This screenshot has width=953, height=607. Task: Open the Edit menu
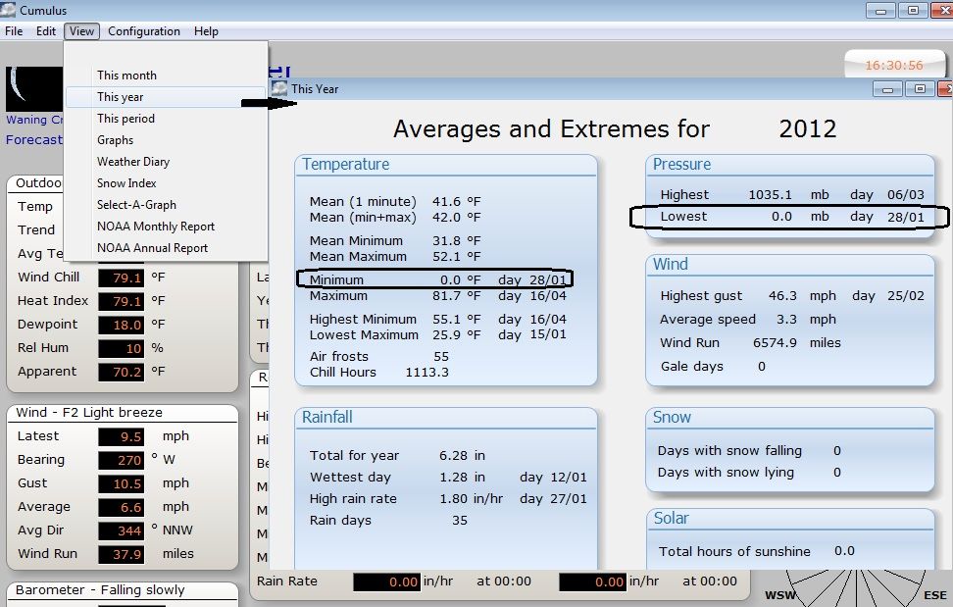point(46,31)
